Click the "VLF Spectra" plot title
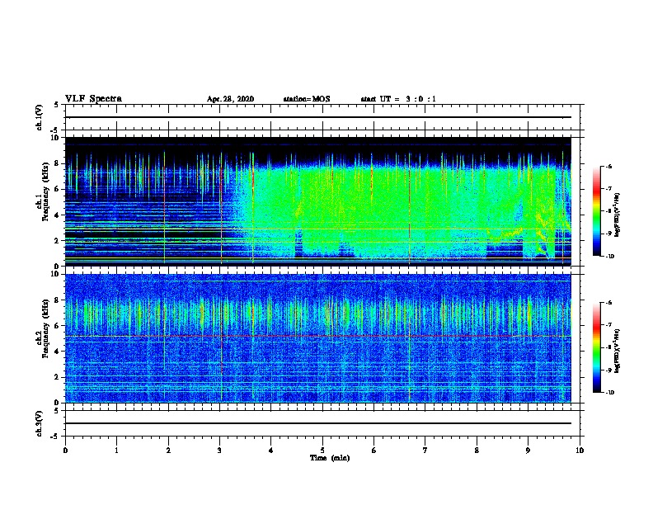Image resolution: width=653 pixels, height=505 pixels. pyautogui.click(x=93, y=99)
